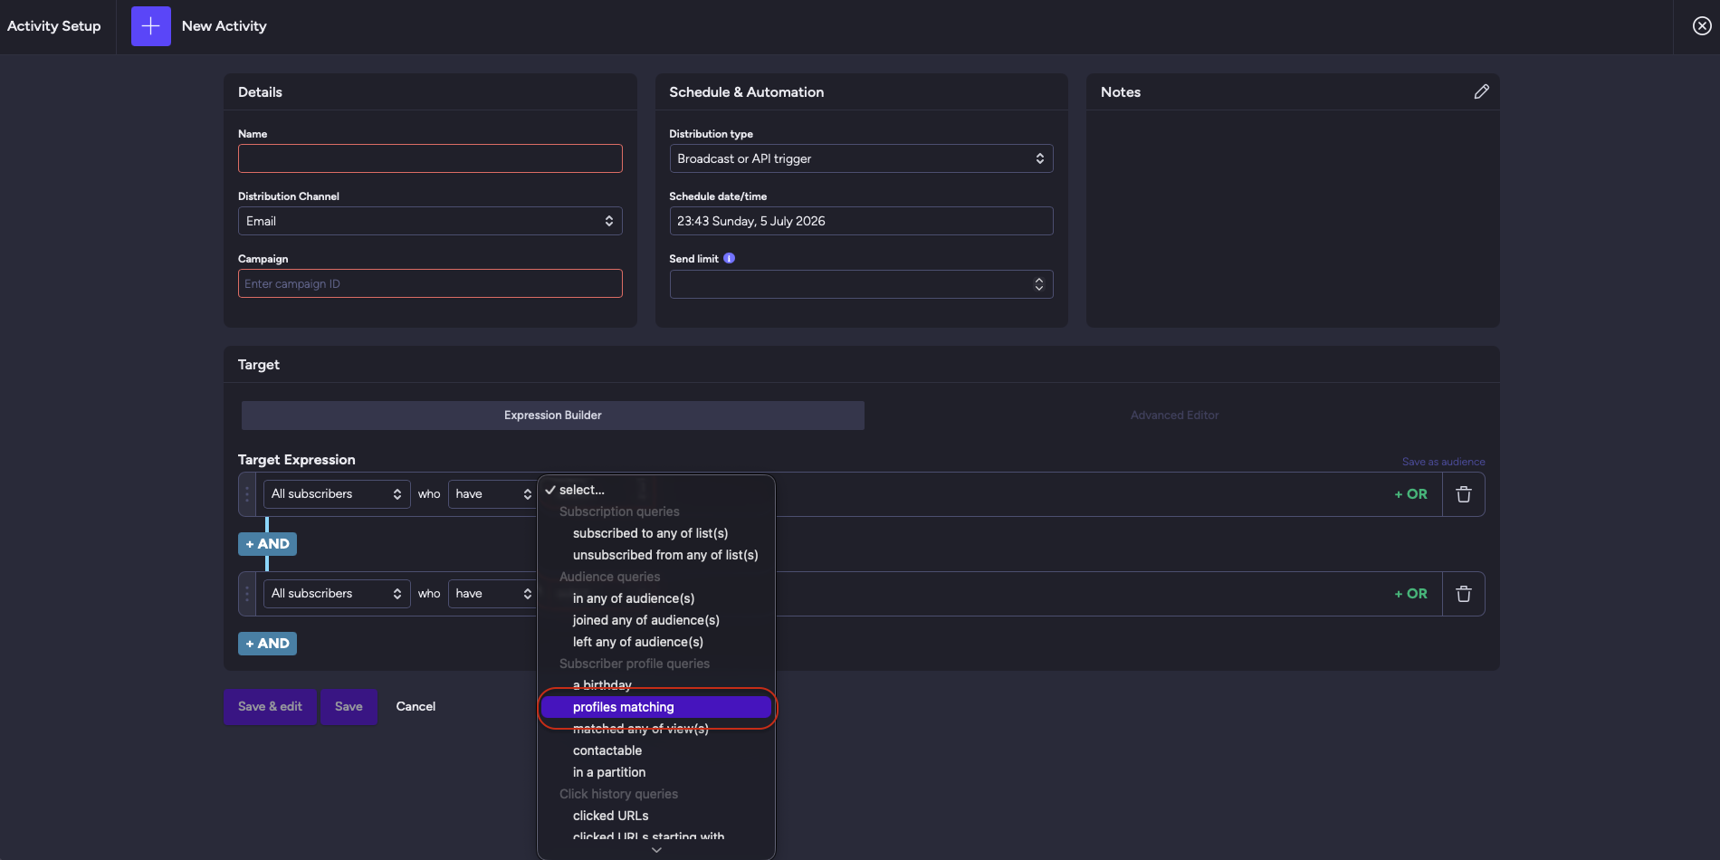This screenshot has width=1720, height=860.
Task: Open first row have dropdown
Action: pyautogui.click(x=492, y=494)
